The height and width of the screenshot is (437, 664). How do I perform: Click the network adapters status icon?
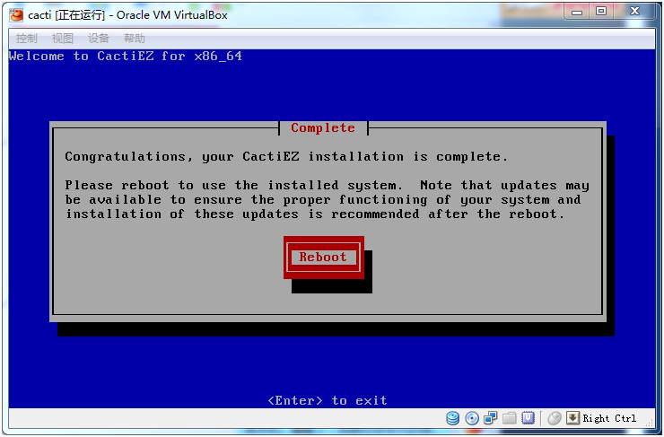point(491,418)
